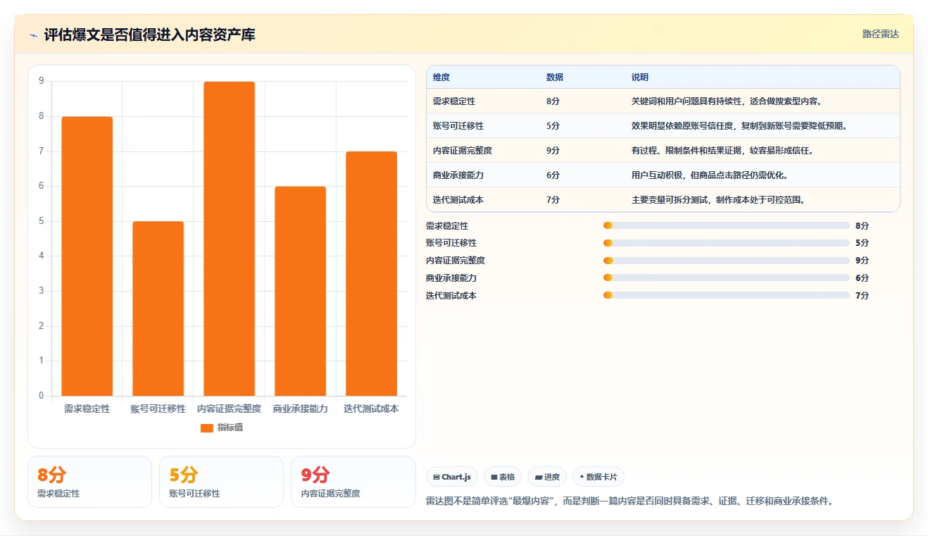Screen dimensions: 928x536
Task: Open the 5分 账号可迁移性 data card
Action: 221,482
